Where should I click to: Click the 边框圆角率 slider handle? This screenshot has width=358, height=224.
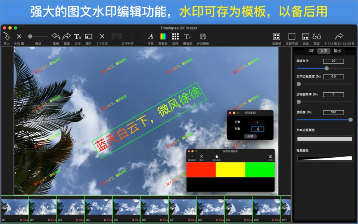[x=298, y=102]
